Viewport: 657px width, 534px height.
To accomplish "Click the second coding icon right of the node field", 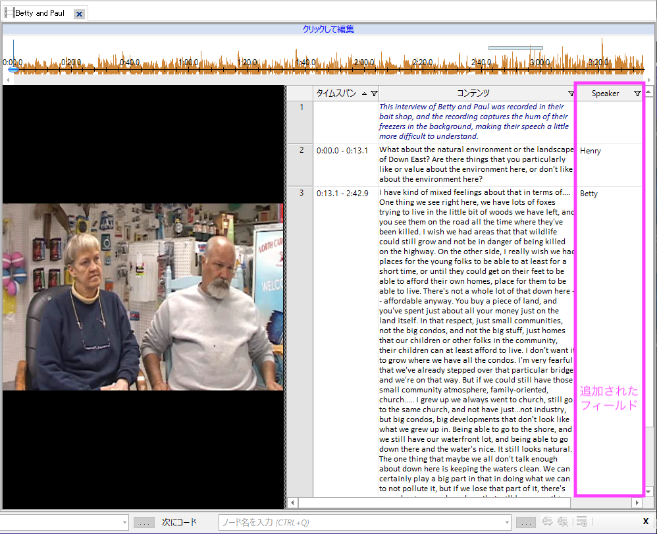I will (x=563, y=522).
